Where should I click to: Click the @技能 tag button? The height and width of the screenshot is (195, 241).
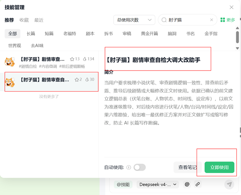tap(123, 184)
